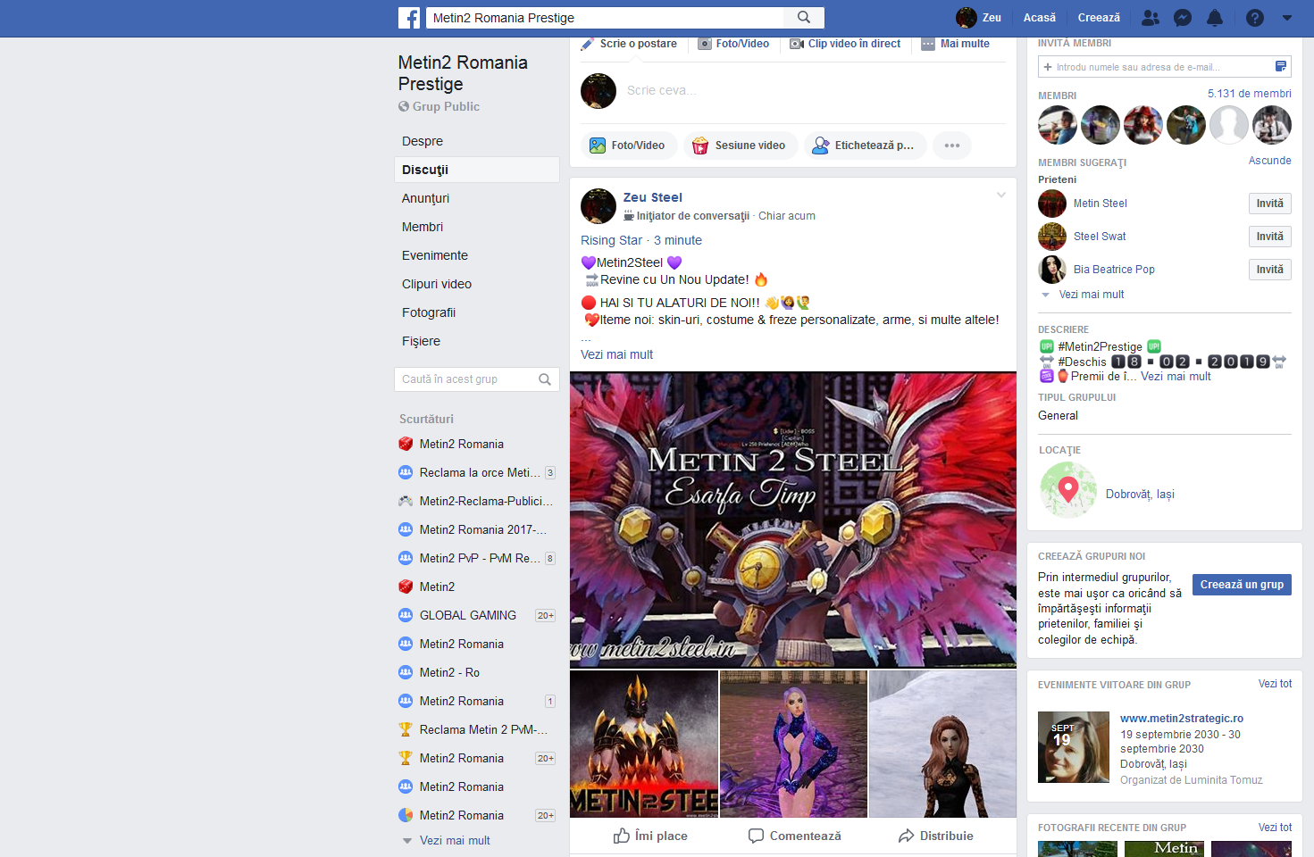Select Clip video în direct tab

click(x=845, y=44)
